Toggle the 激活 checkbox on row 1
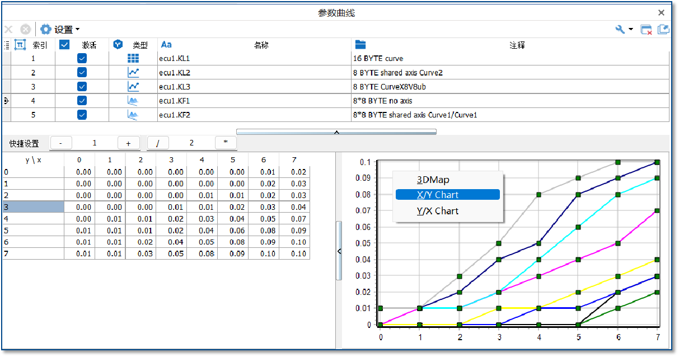 pos(82,58)
